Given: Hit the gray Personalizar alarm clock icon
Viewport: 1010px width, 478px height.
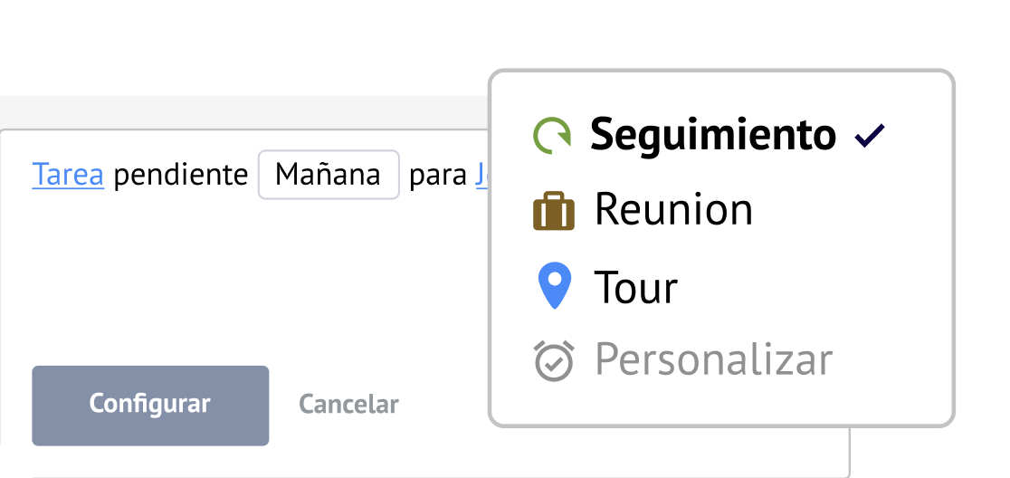Looking at the screenshot, I should tap(554, 361).
